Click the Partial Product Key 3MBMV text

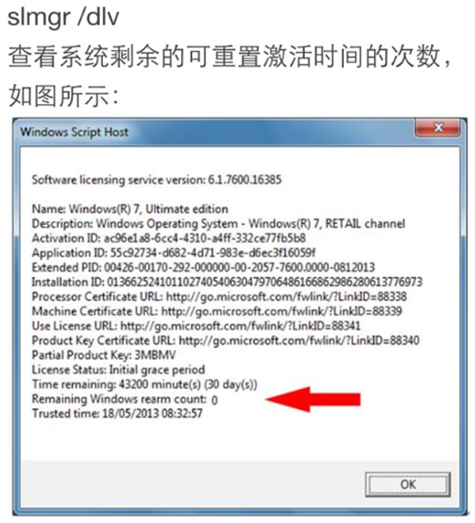tap(104, 355)
